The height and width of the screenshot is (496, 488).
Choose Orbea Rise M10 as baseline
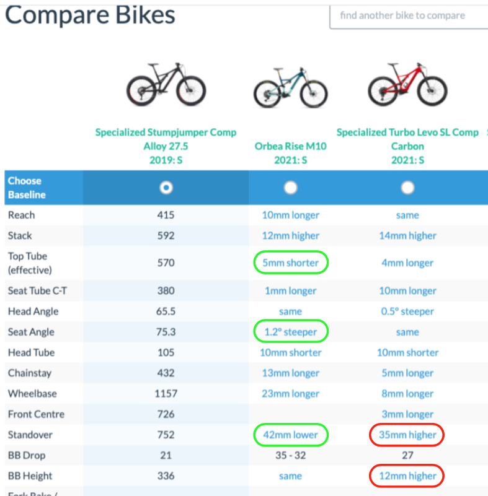[x=290, y=188]
